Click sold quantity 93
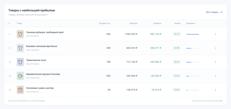 click(x=109, y=90)
